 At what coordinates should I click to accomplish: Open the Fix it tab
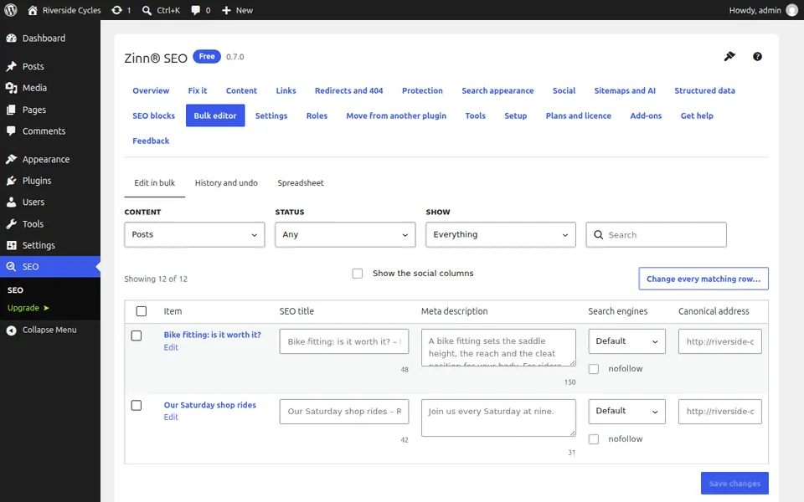coord(198,90)
